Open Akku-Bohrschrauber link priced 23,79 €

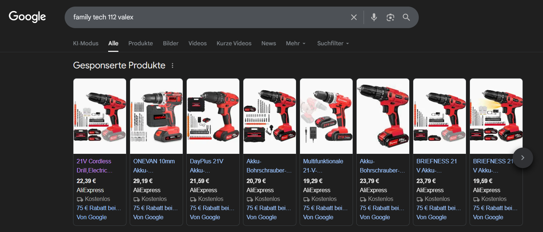coord(383,166)
